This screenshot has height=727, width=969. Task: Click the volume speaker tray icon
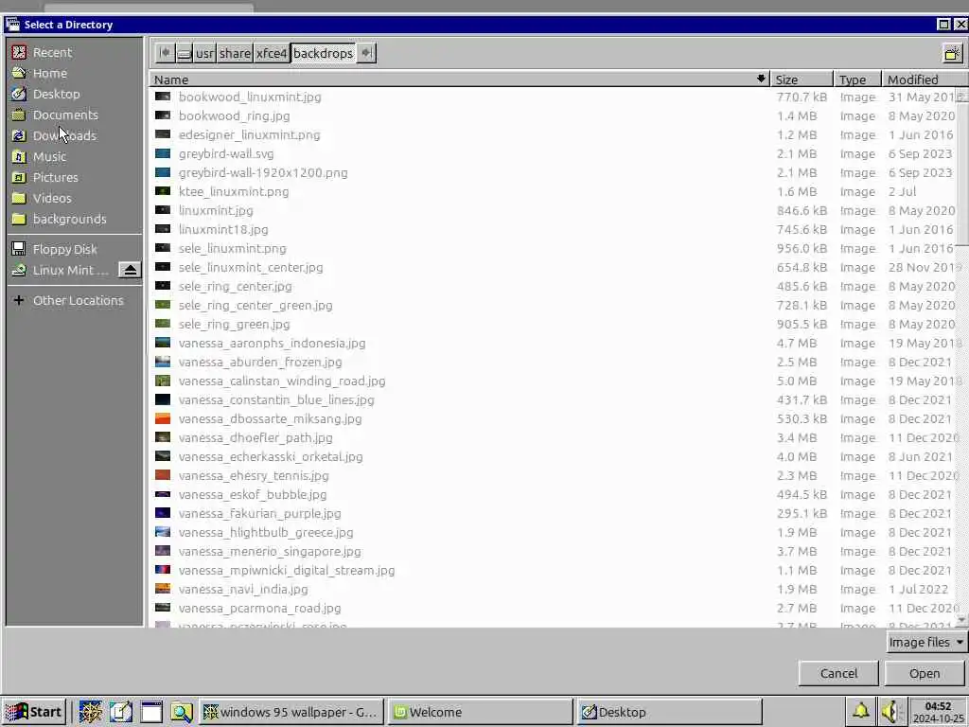[x=891, y=712]
